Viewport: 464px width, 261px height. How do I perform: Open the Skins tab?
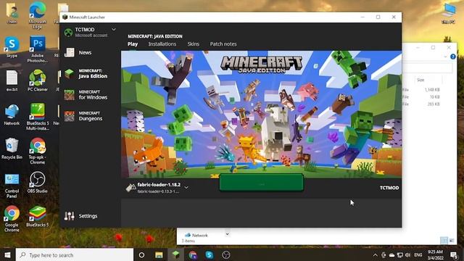click(x=194, y=44)
